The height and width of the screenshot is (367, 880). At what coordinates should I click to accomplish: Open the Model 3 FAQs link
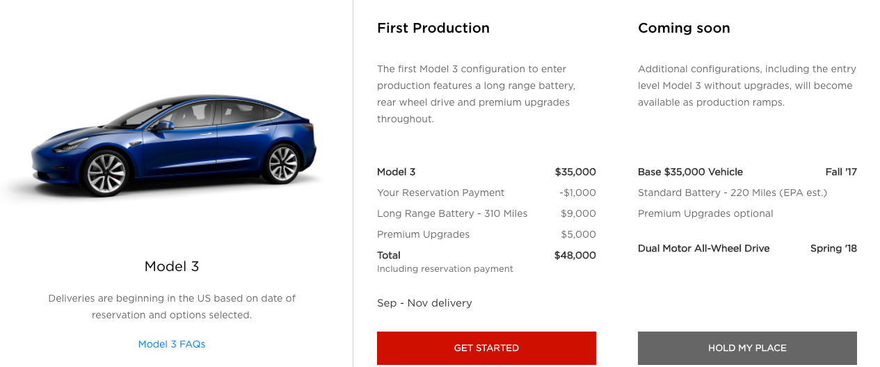pyautogui.click(x=172, y=344)
